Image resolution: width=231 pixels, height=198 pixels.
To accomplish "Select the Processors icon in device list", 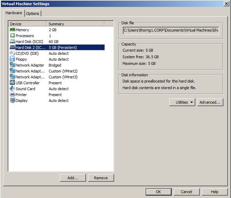I will [12, 36].
